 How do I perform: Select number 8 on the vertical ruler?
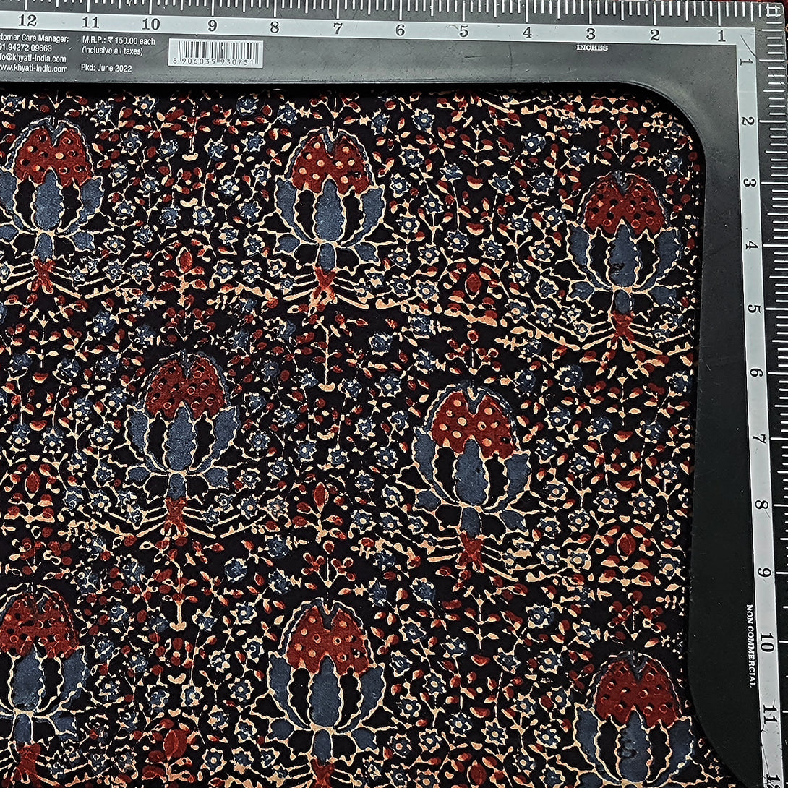tap(758, 504)
